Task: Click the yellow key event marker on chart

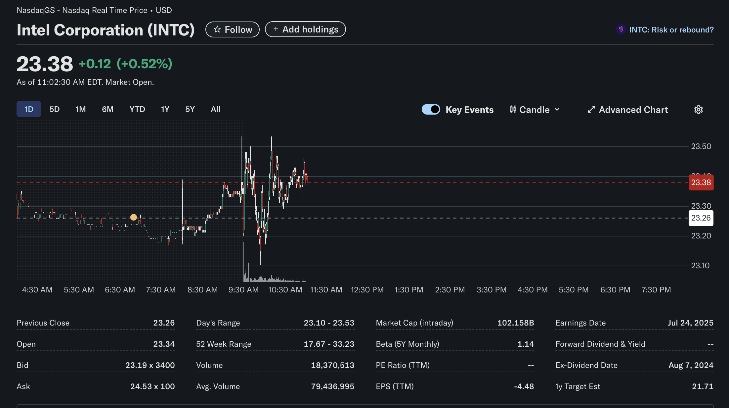Action: point(133,217)
